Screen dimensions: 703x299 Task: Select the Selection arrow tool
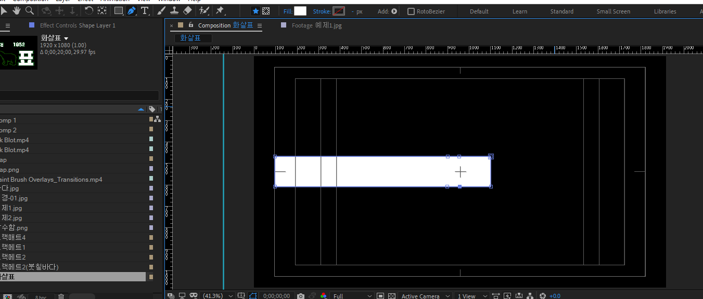tap(4, 10)
